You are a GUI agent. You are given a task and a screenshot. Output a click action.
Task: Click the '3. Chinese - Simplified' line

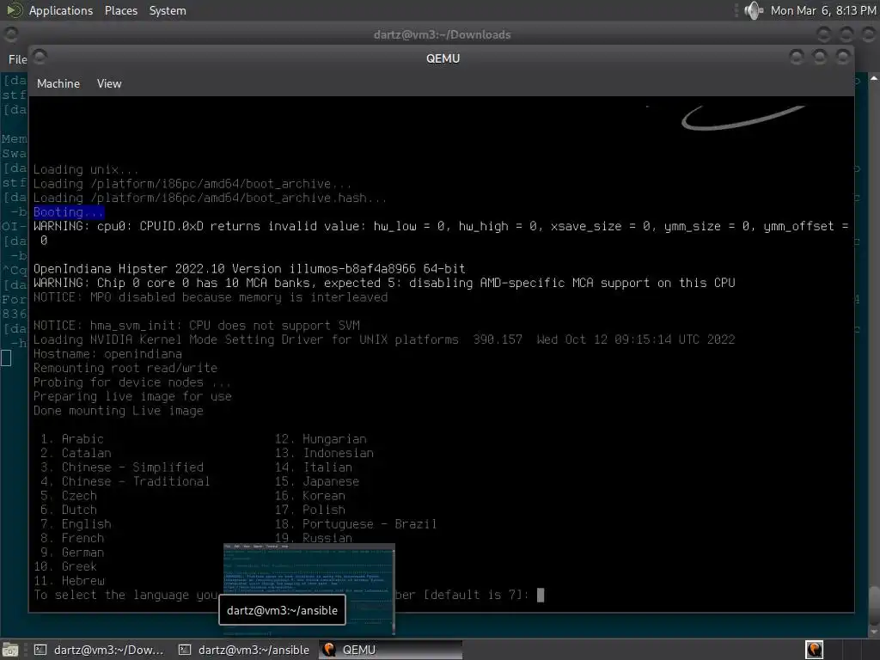click(122, 467)
